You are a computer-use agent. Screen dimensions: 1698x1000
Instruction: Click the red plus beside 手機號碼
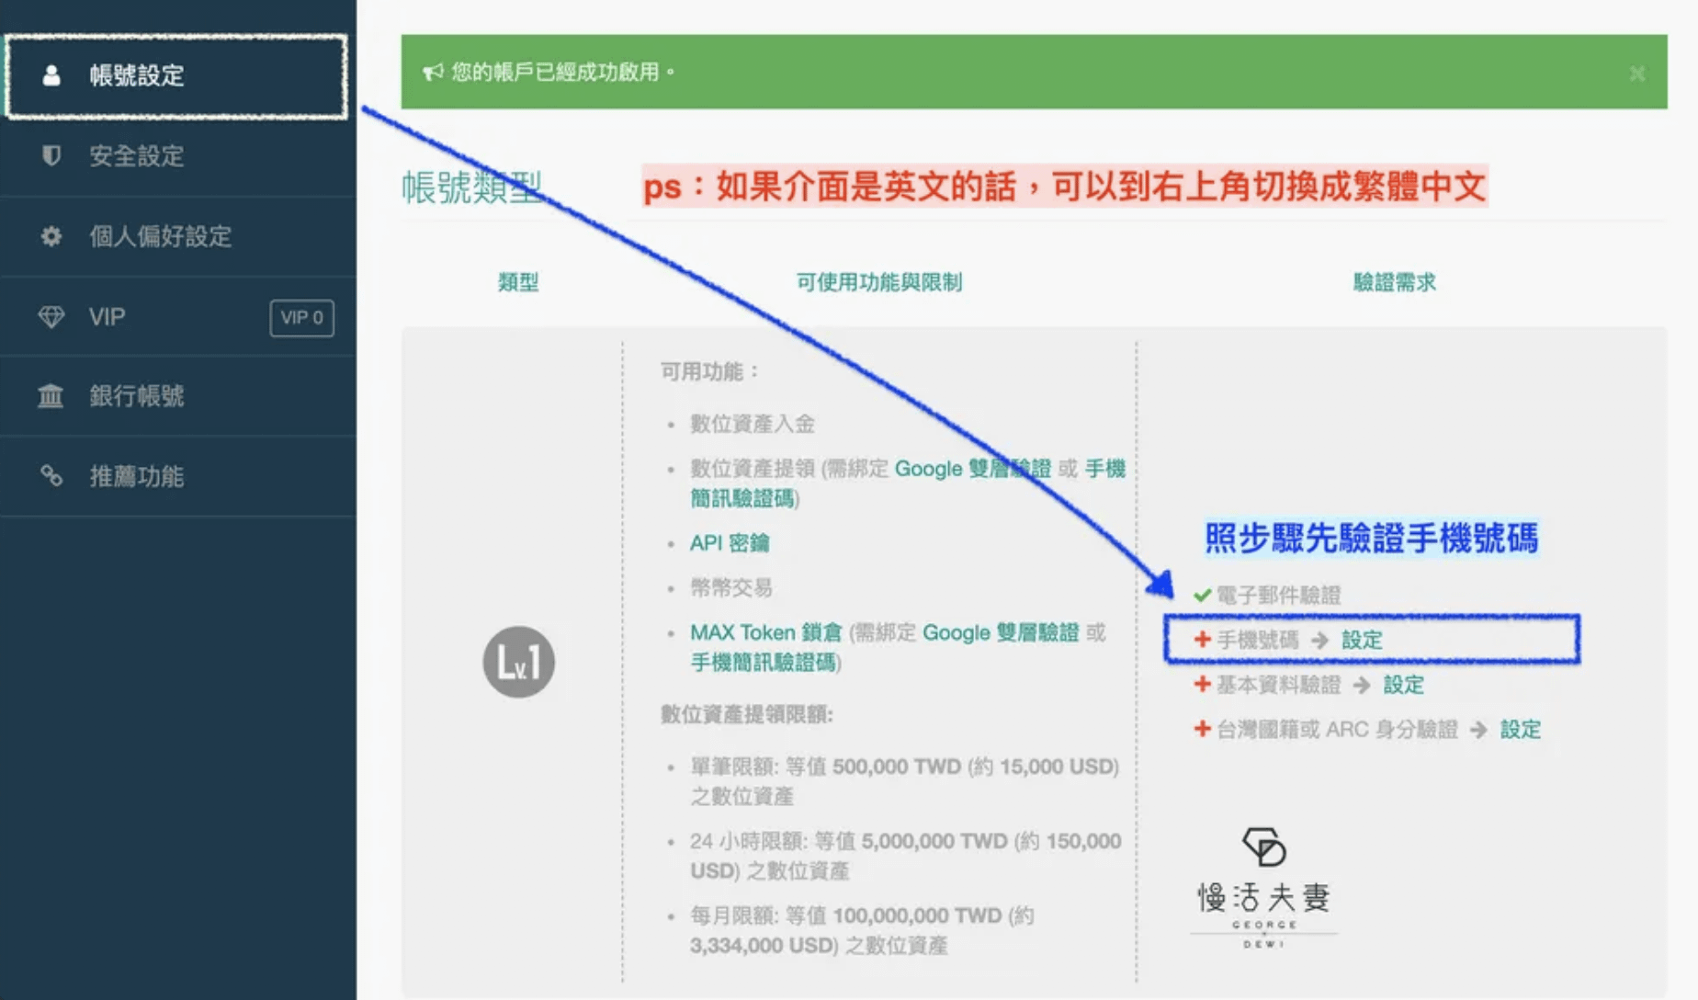pyautogui.click(x=1202, y=640)
